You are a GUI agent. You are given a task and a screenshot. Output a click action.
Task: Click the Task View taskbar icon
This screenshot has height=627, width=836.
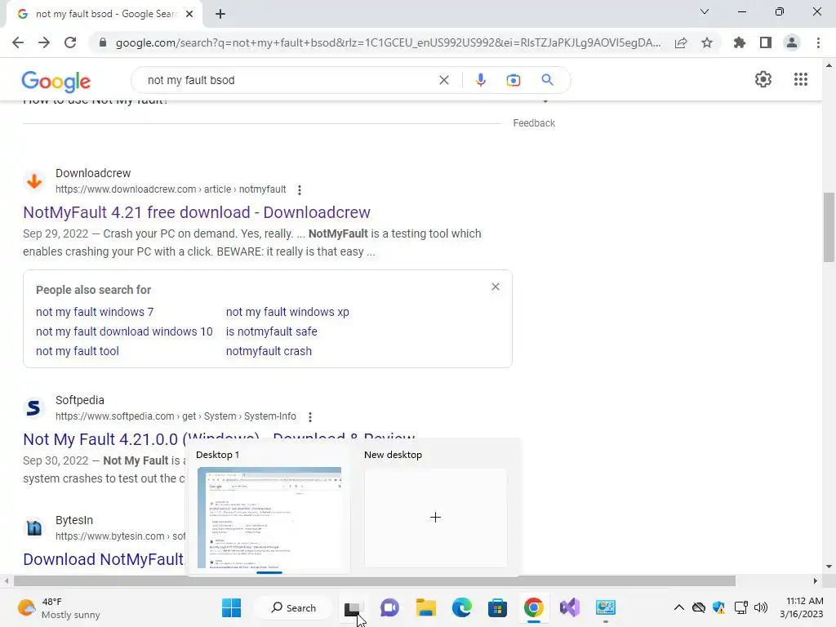tap(354, 607)
